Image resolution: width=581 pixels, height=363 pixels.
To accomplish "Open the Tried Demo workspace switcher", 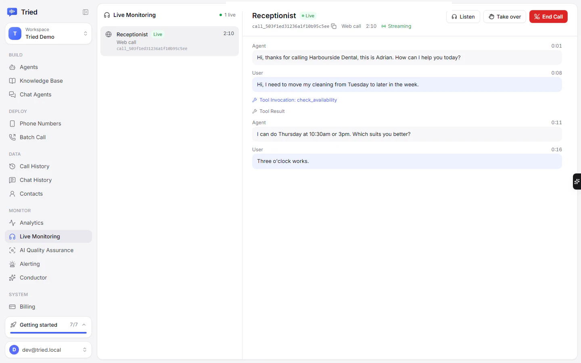I will [48, 33].
